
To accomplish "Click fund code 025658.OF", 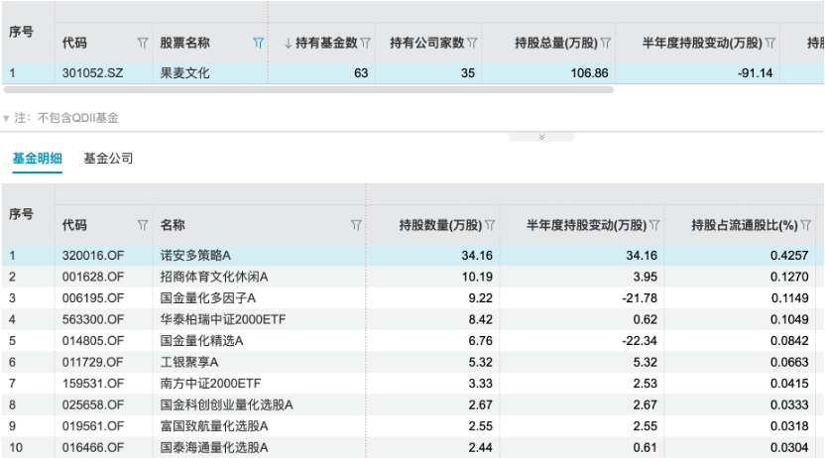I will pyautogui.click(x=93, y=404).
